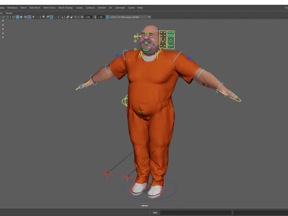Viewport: 288px width, 216px height.
Task: Open the Edit Mesh menu
Action: click(x=35, y=8)
